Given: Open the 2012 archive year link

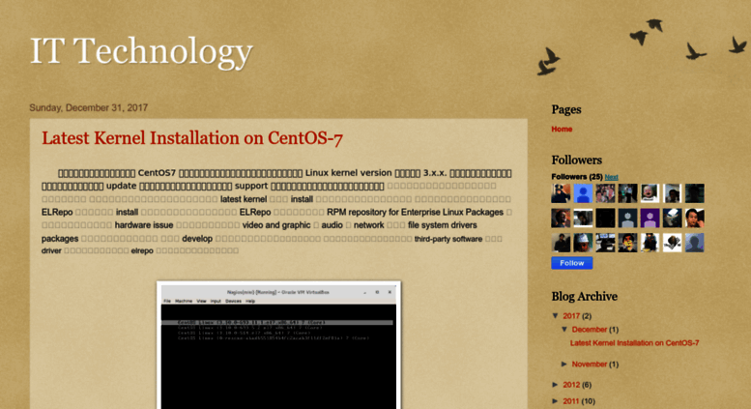Looking at the screenshot, I should pyautogui.click(x=571, y=385).
